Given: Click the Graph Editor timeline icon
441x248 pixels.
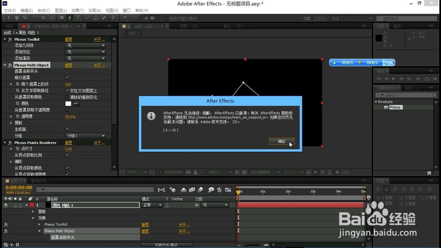Looking at the screenshot, I should (228, 190).
